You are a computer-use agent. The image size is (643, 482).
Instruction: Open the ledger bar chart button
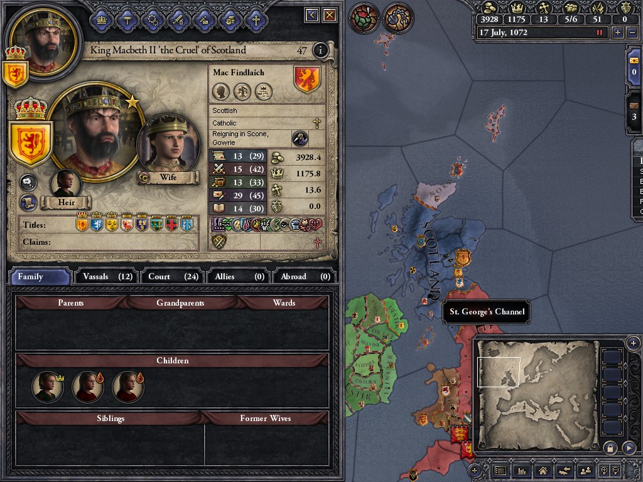pos(522,471)
